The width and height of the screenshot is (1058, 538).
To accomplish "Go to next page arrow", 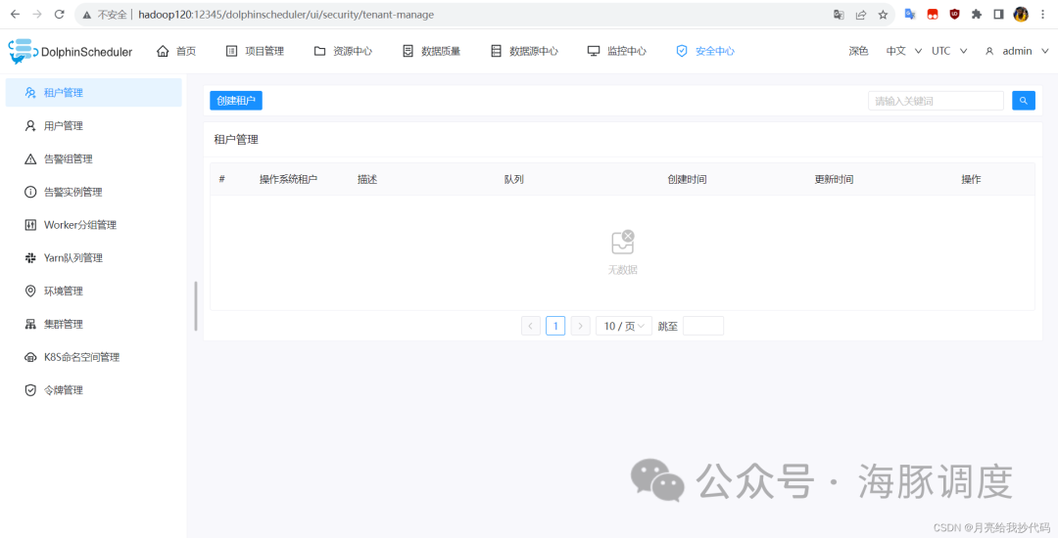I will pos(580,326).
